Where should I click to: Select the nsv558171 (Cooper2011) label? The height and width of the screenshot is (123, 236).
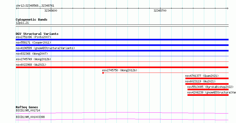[x=33, y=42]
